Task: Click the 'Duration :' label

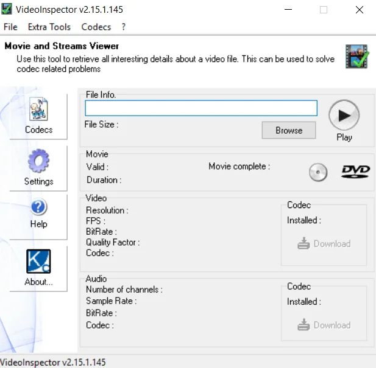Action: click(104, 180)
